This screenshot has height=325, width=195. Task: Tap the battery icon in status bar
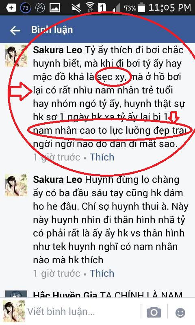[x=141, y=7]
